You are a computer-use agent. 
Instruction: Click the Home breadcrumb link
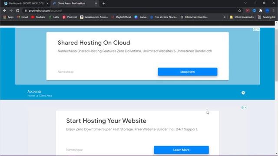[x=31, y=96]
